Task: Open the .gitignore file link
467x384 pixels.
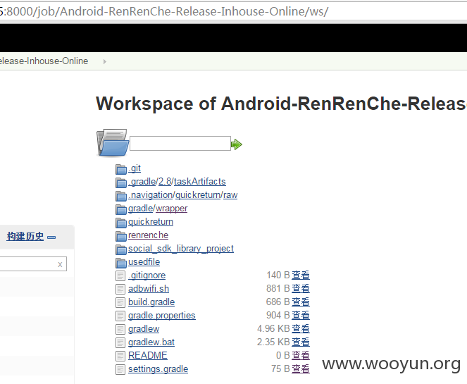Action: [x=147, y=275]
